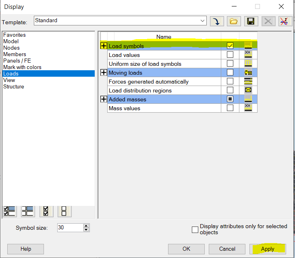Click the Load values row icon
The width and height of the screenshot is (295, 258).
[x=248, y=55]
